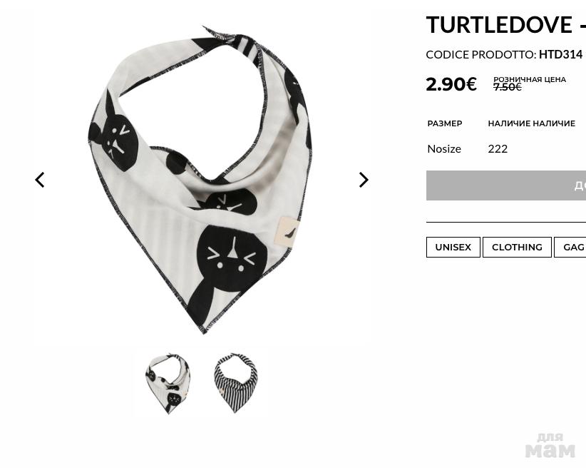Viewport: 586px width, 468px height.
Task: Click the UNISEX tag
Action: coord(453,248)
